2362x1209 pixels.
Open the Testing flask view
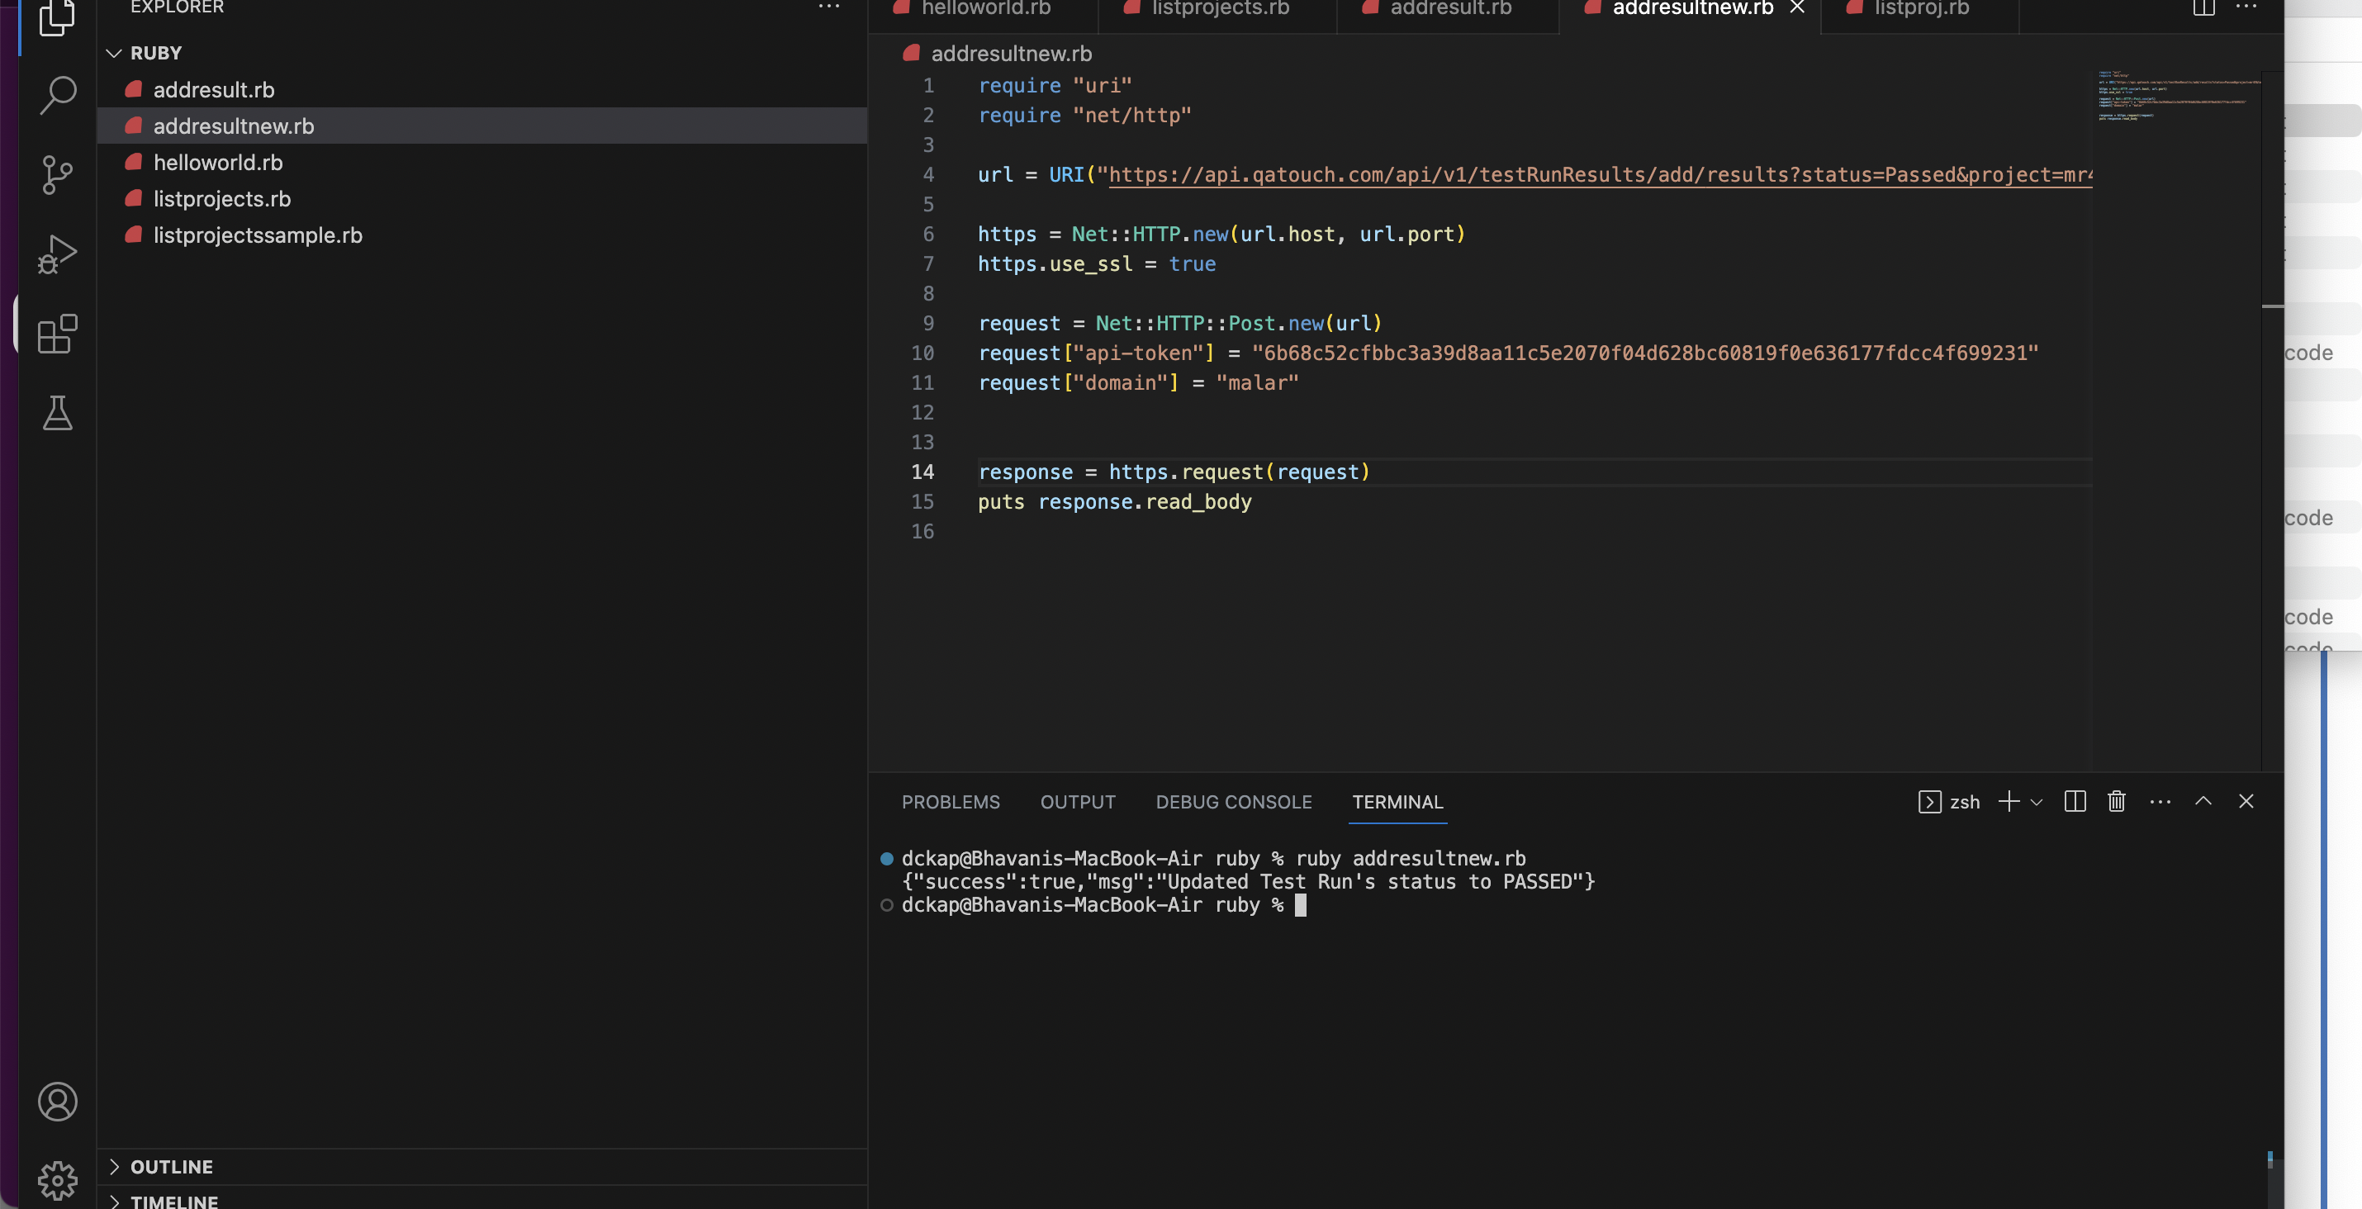click(57, 414)
